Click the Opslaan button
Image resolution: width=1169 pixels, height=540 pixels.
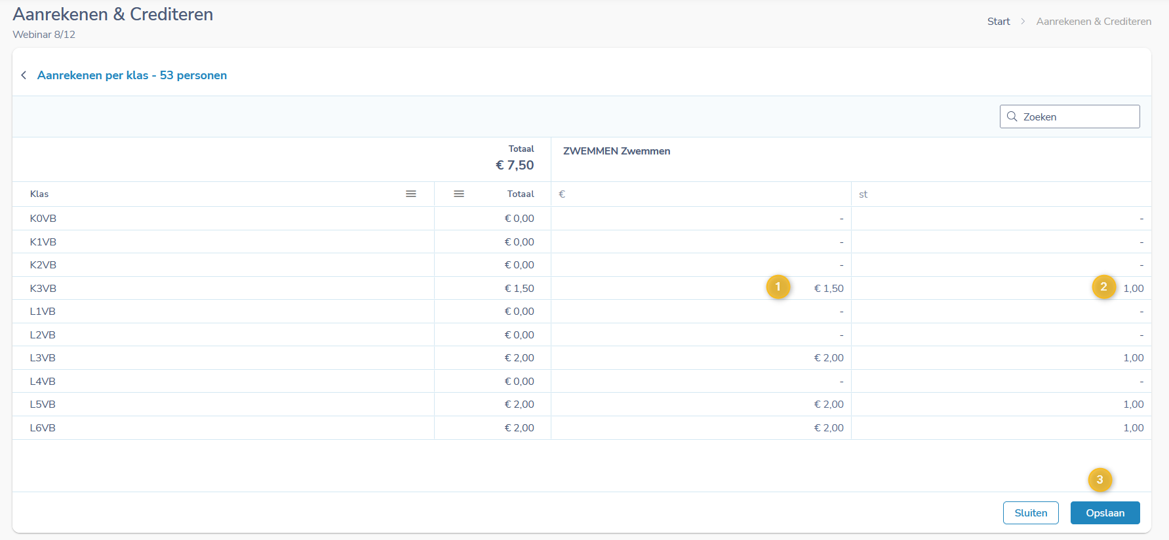tap(1105, 513)
